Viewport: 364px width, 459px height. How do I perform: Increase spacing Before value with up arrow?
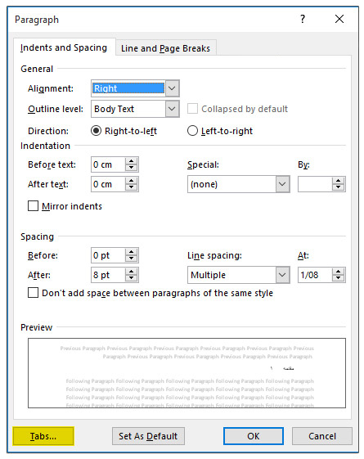pos(132,252)
